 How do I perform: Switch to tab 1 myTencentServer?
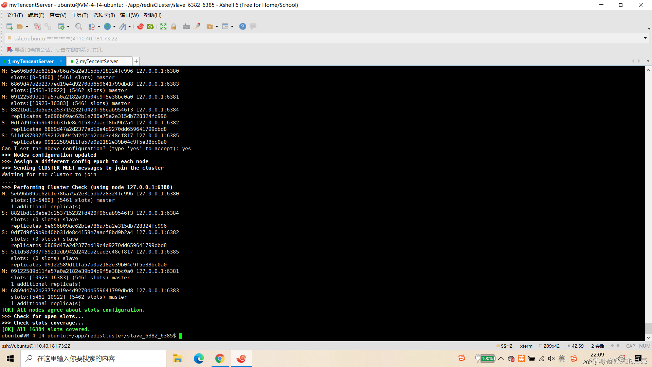(31, 62)
